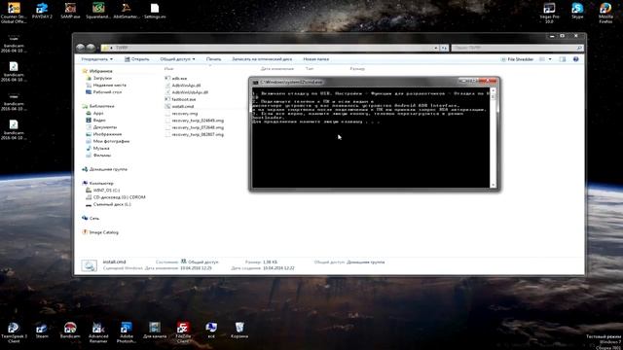Select Рабочий стол in the navigation pane

click(104, 92)
